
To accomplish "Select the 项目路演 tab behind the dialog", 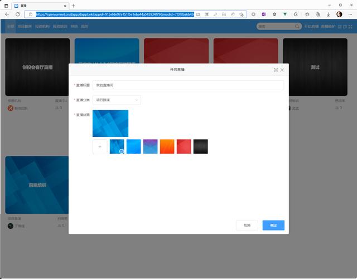I will pos(25,26).
